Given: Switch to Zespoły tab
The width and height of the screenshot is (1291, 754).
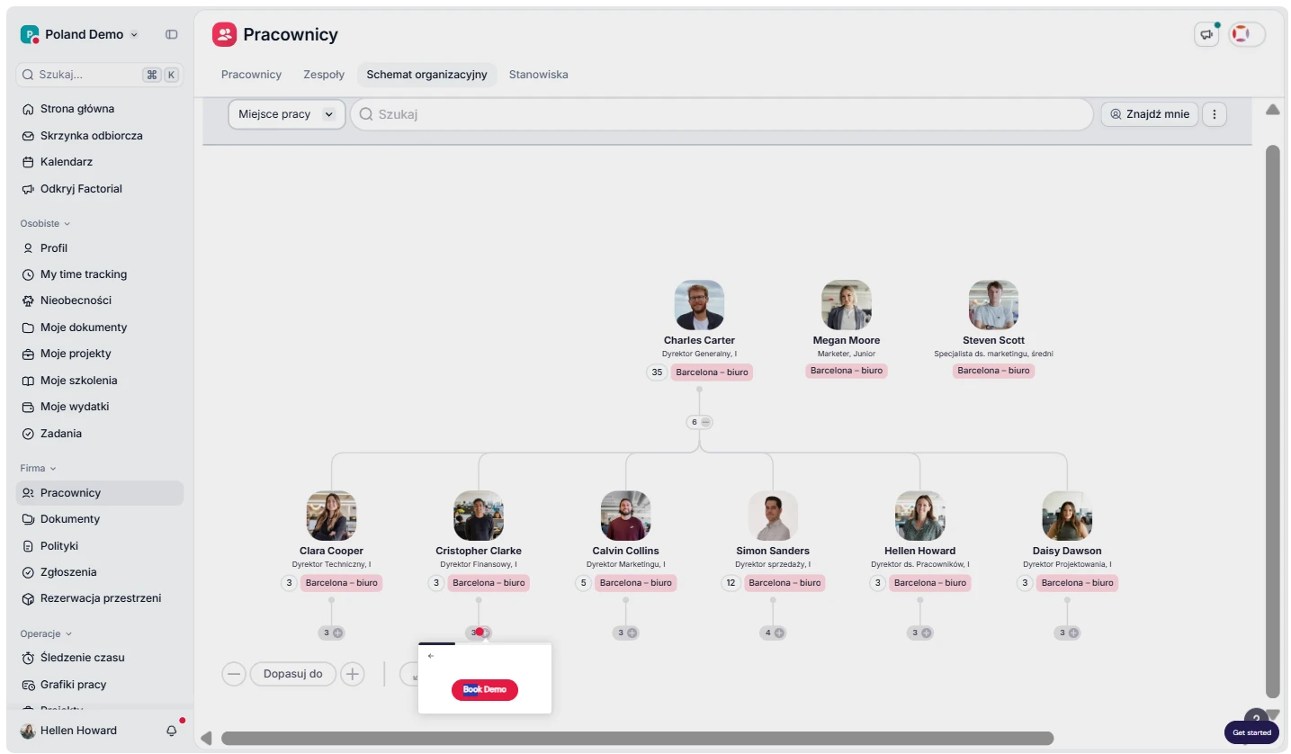Looking at the screenshot, I should (324, 75).
